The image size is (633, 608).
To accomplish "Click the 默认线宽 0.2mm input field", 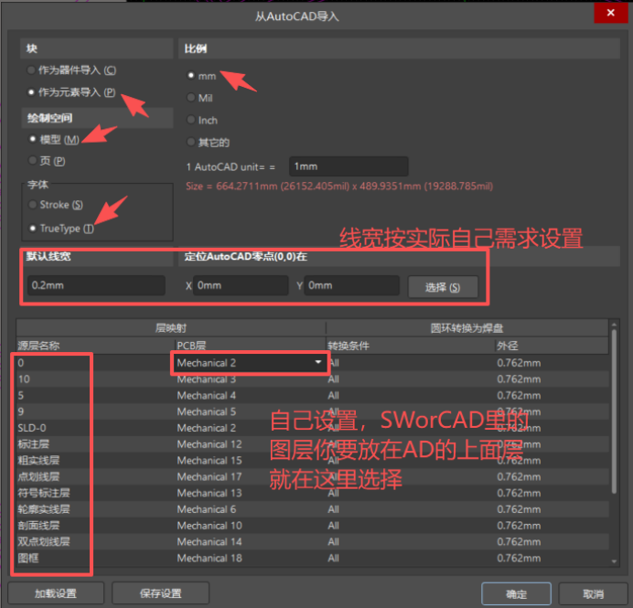I will pyautogui.click(x=96, y=285).
